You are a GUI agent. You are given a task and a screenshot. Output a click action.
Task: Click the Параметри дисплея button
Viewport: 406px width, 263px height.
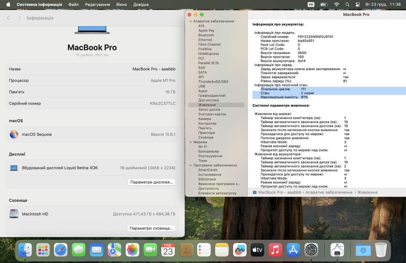click(151, 182)
